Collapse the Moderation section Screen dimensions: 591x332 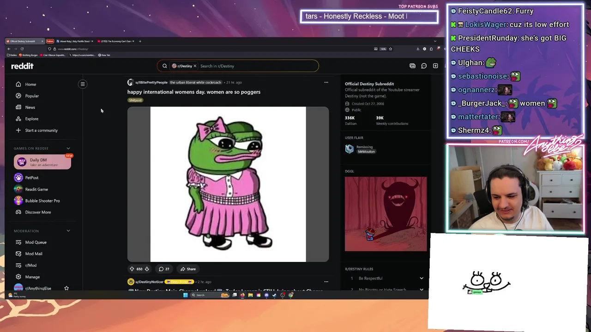68,231
